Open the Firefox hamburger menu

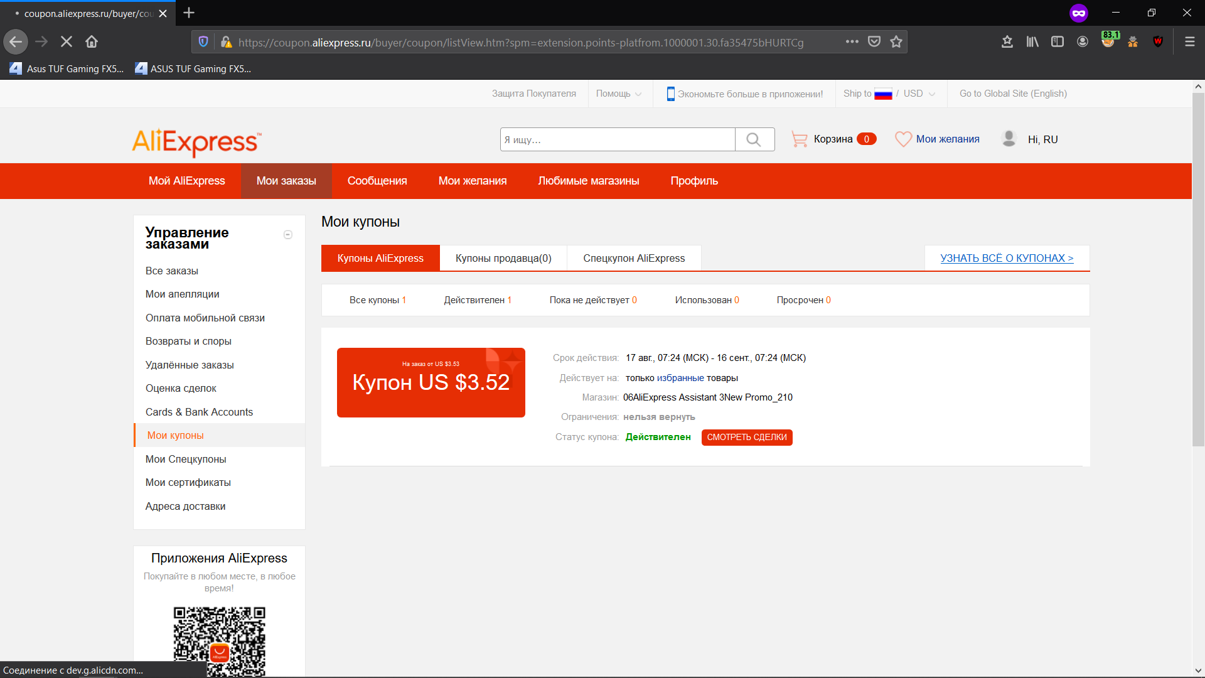tap(1189, 42)
